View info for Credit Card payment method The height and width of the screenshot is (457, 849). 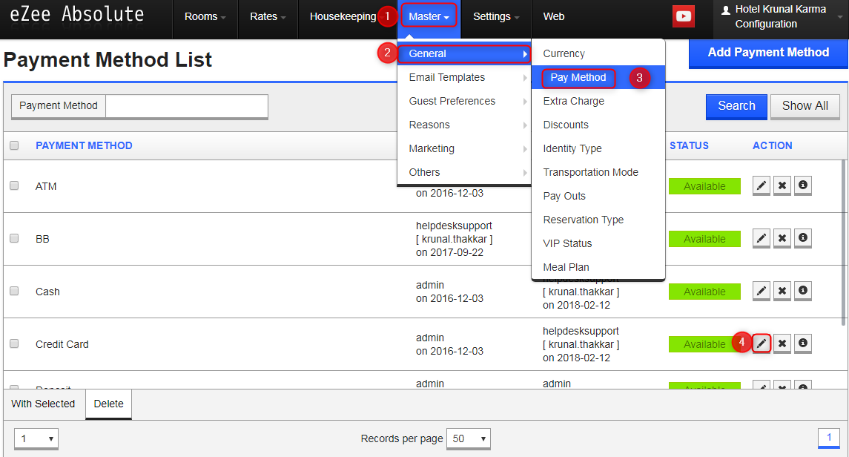(x=803, y=343)
